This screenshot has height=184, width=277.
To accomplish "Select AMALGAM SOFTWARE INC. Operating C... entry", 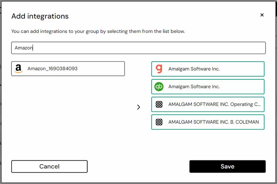I will click(x=208, y=104).
